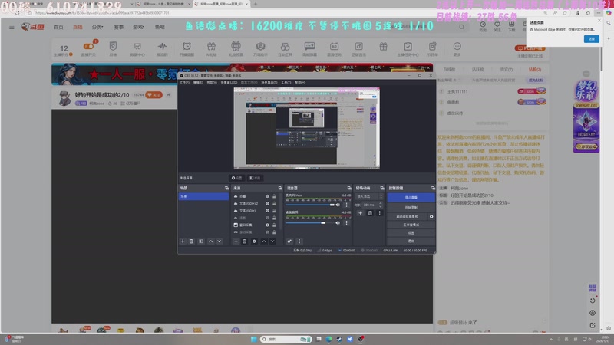Open the OBS 帮助 Help menu
614x345 pixels.
pos(300,82)
